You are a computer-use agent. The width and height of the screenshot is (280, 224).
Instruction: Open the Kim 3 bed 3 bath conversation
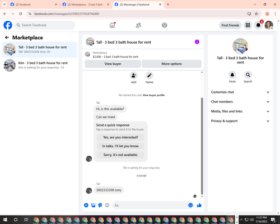[x=39, y=65]
